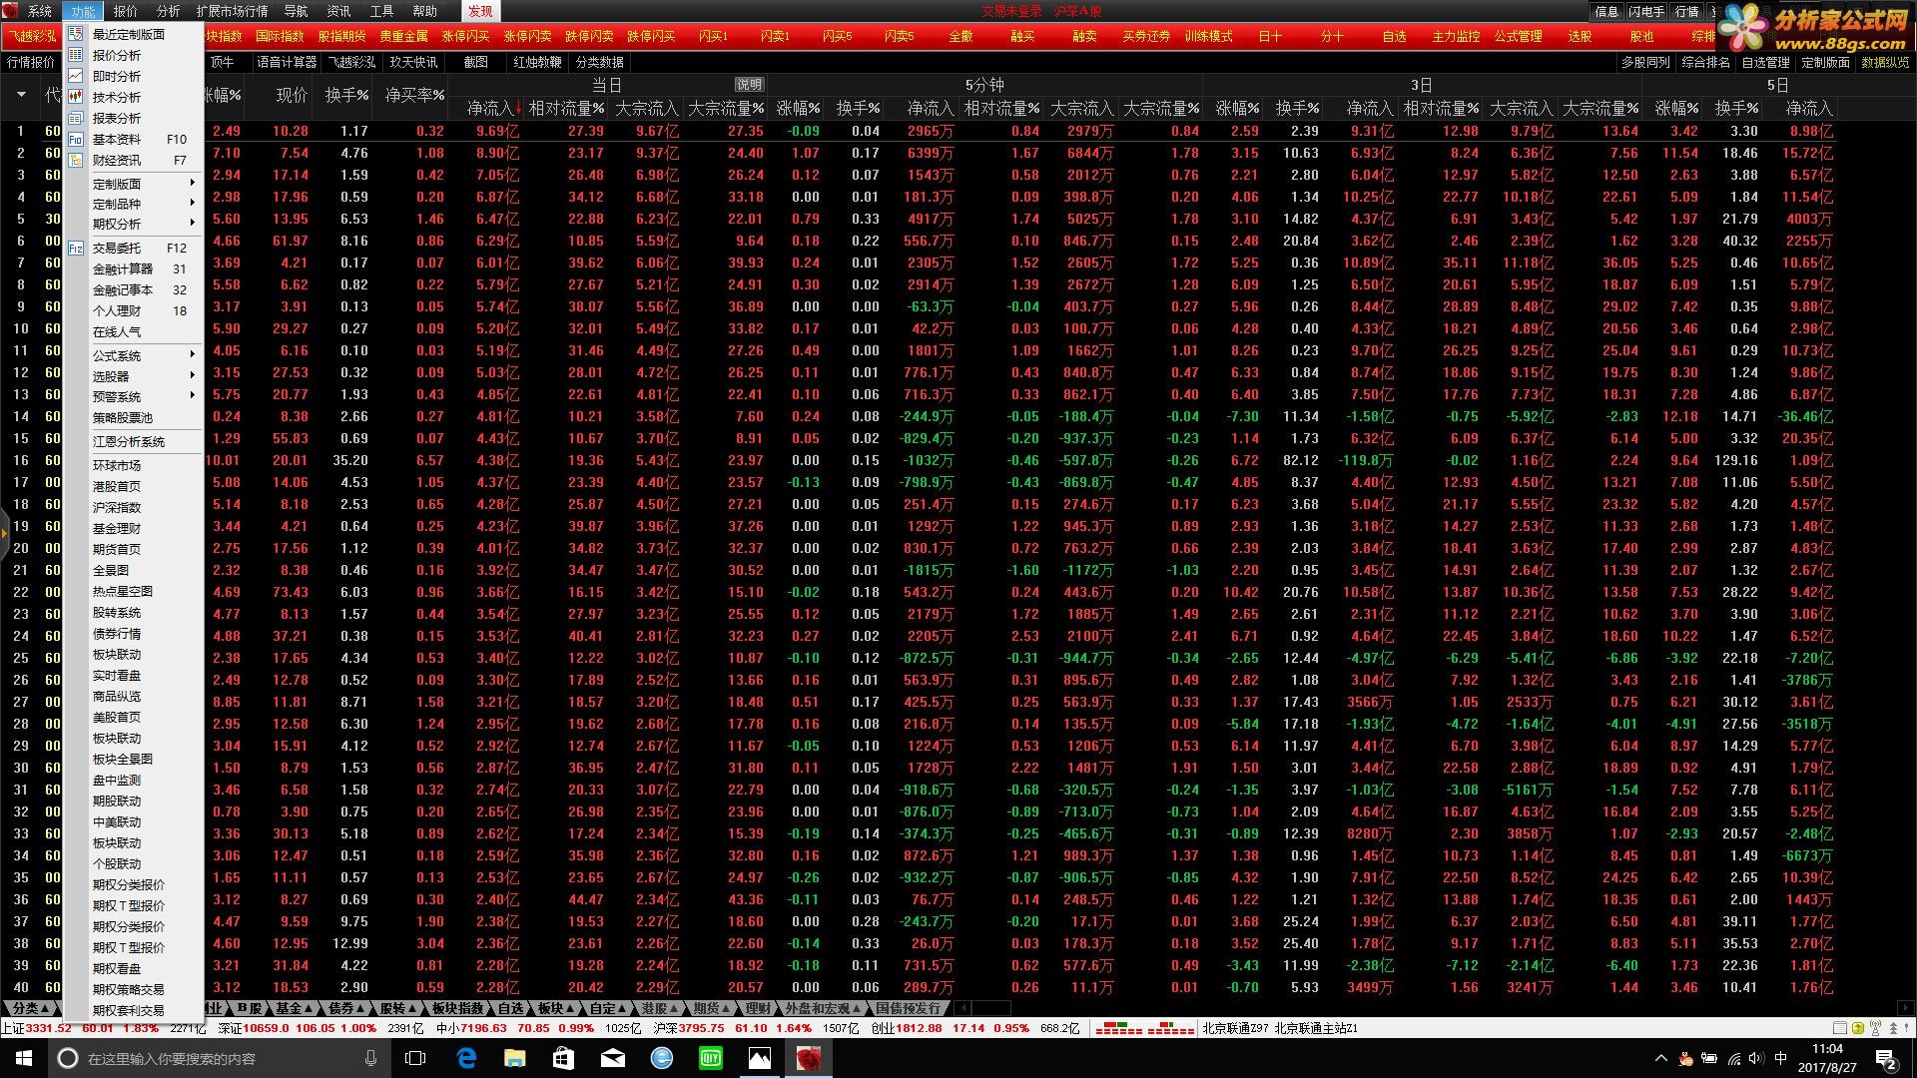Screen dimensions: 1917x1078
Task: Open the 报价 menu
Action: click(x=126, y=11)
